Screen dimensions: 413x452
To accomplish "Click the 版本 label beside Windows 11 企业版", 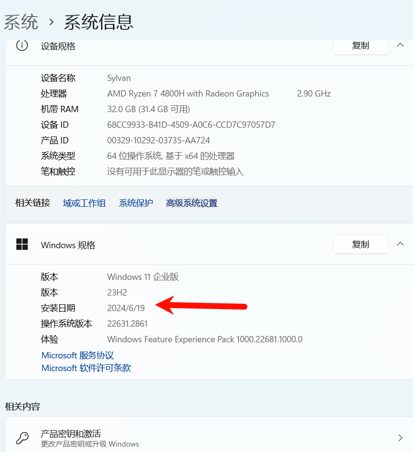I will [x=50, y=277].
